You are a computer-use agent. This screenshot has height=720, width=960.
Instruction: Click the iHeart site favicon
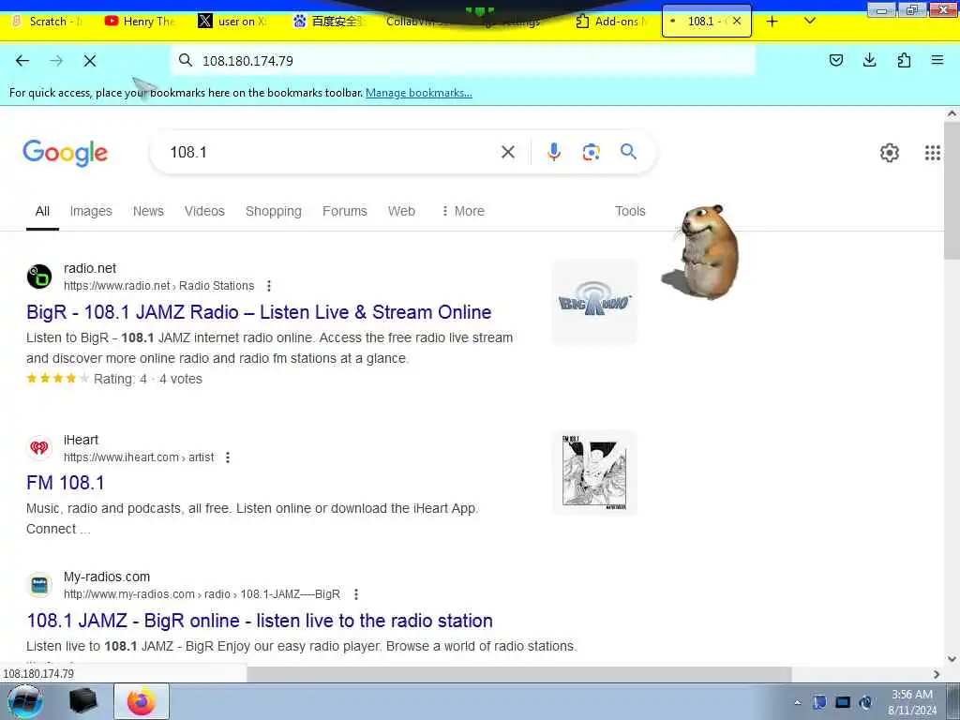point(39,448)
